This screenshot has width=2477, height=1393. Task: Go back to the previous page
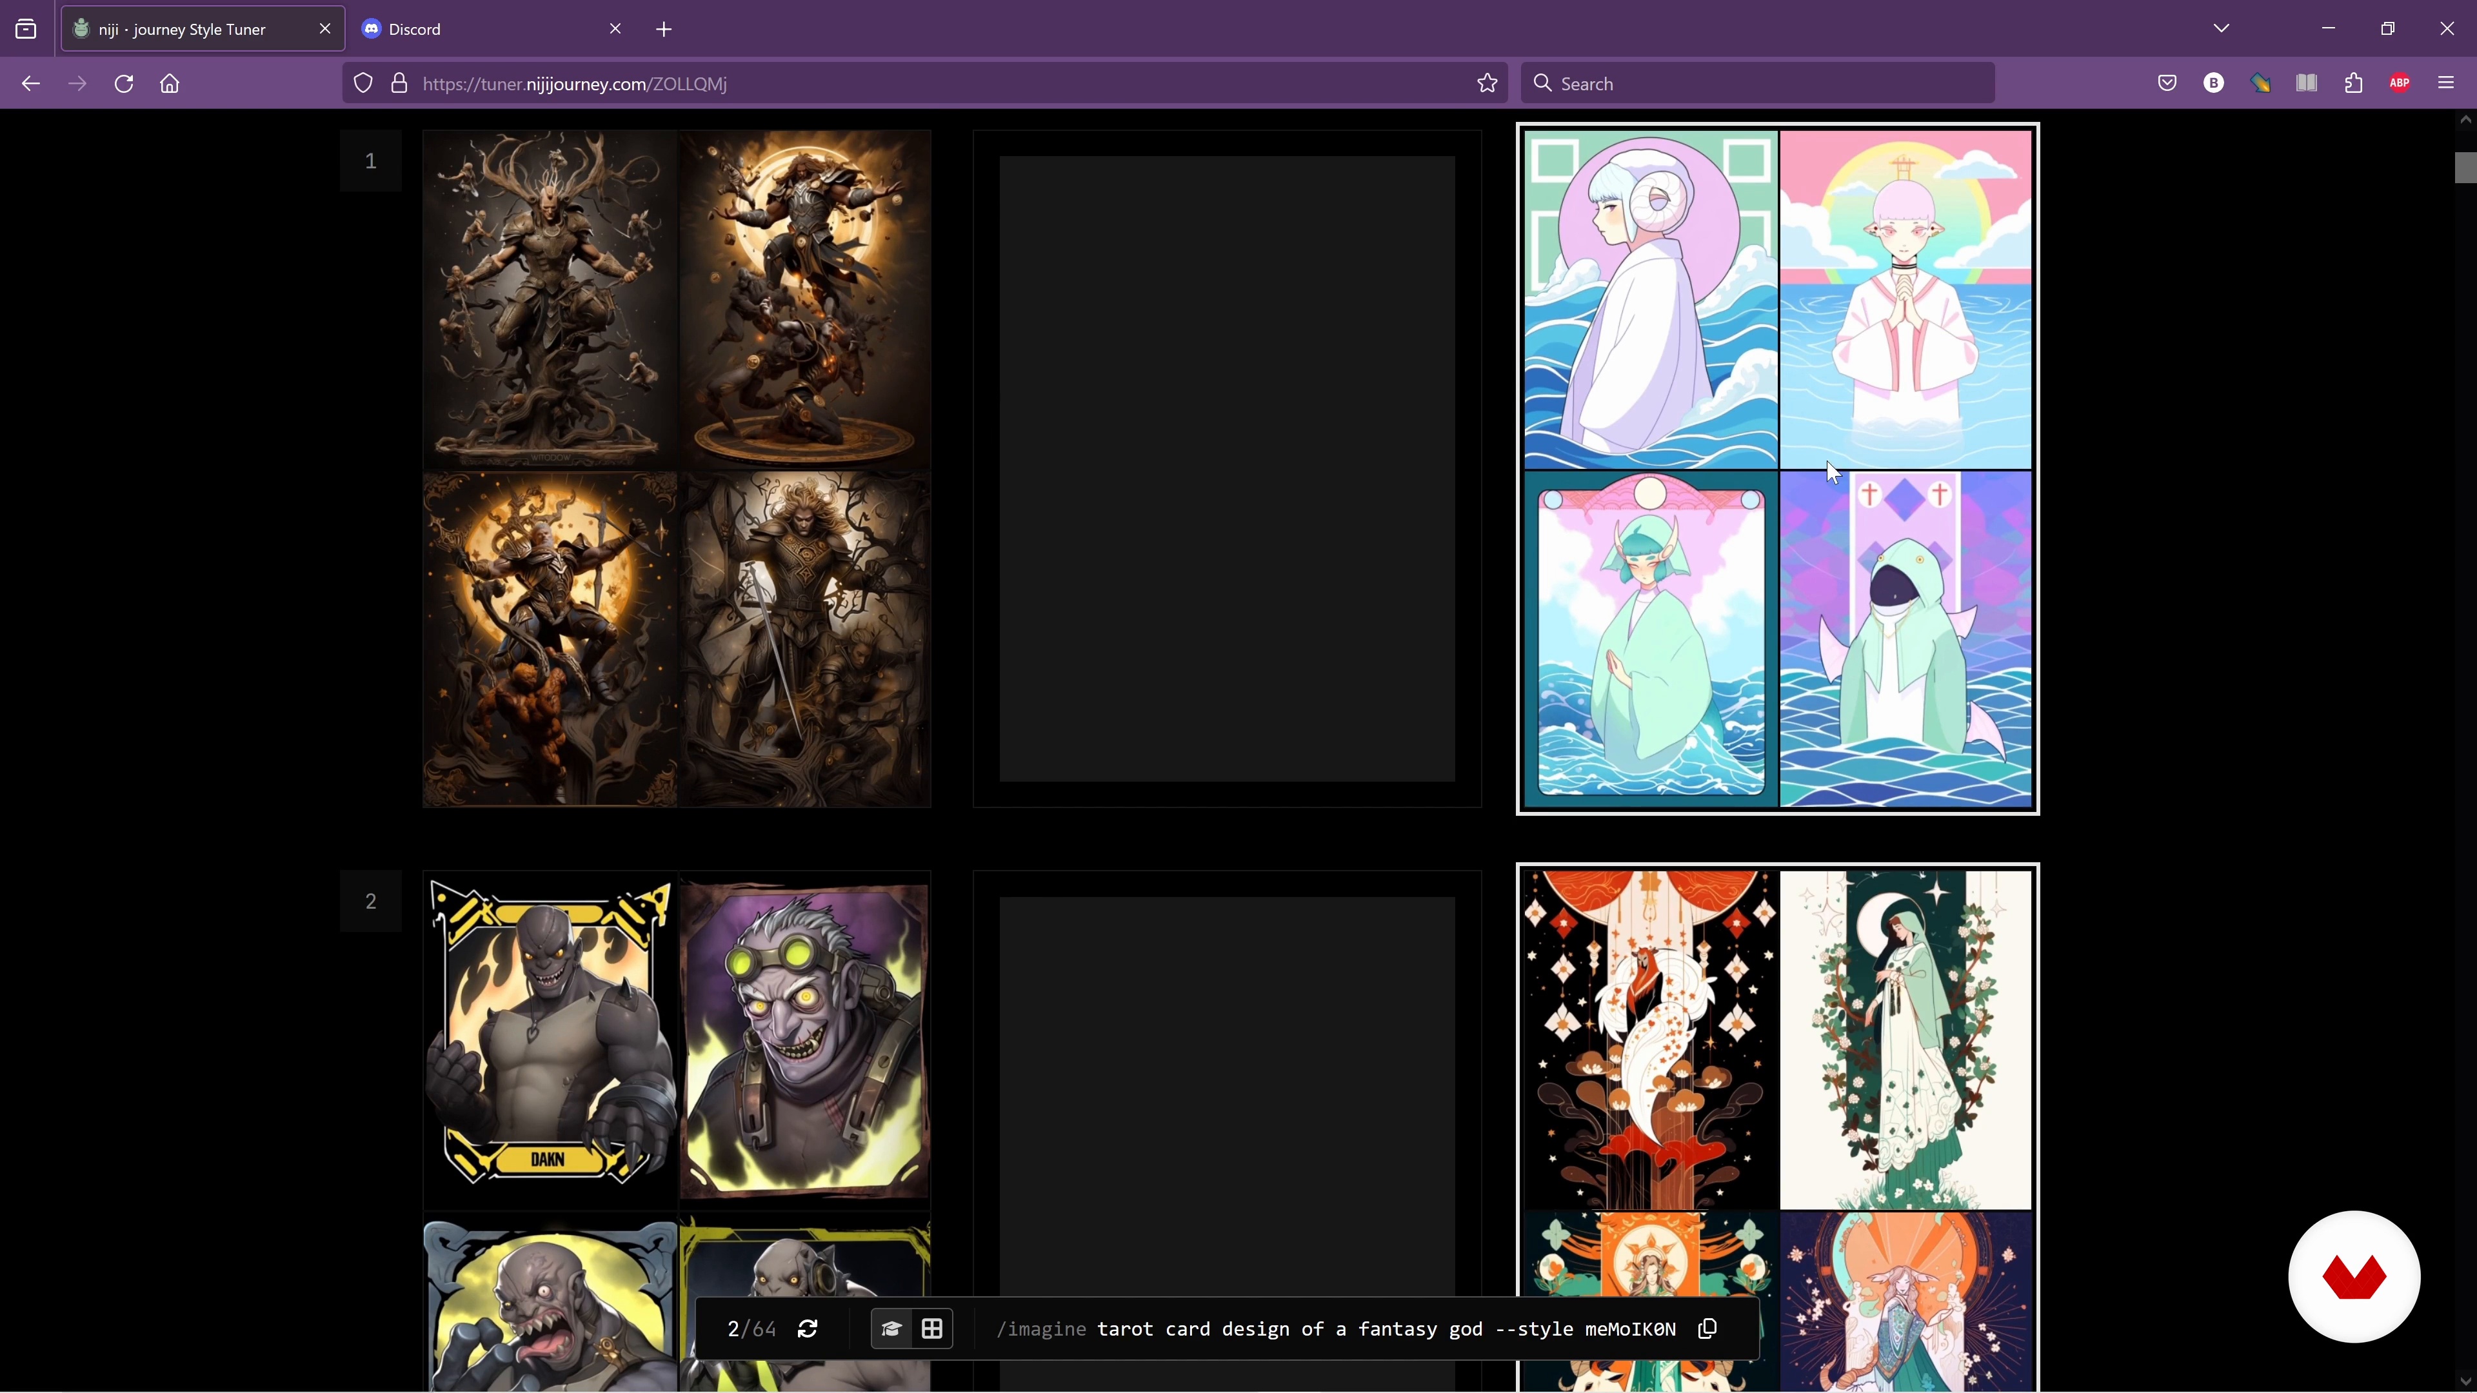click(x=31, y=84)
